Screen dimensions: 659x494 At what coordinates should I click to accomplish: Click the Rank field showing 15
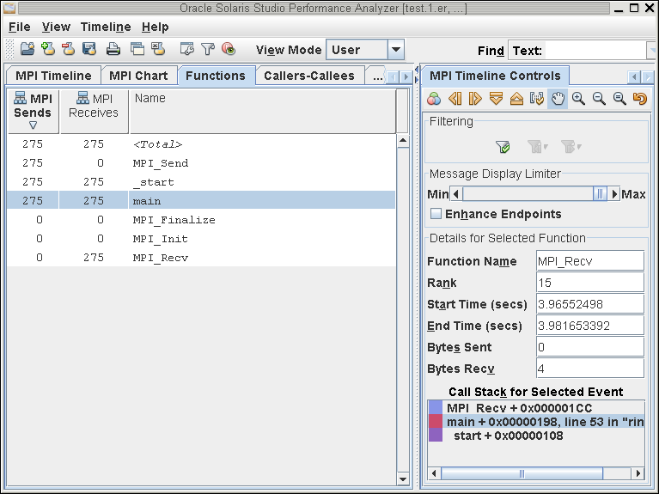pos(590,283)
